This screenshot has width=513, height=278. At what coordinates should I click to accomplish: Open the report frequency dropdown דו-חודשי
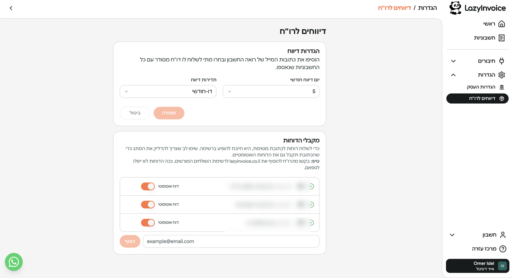pos(168,91)
